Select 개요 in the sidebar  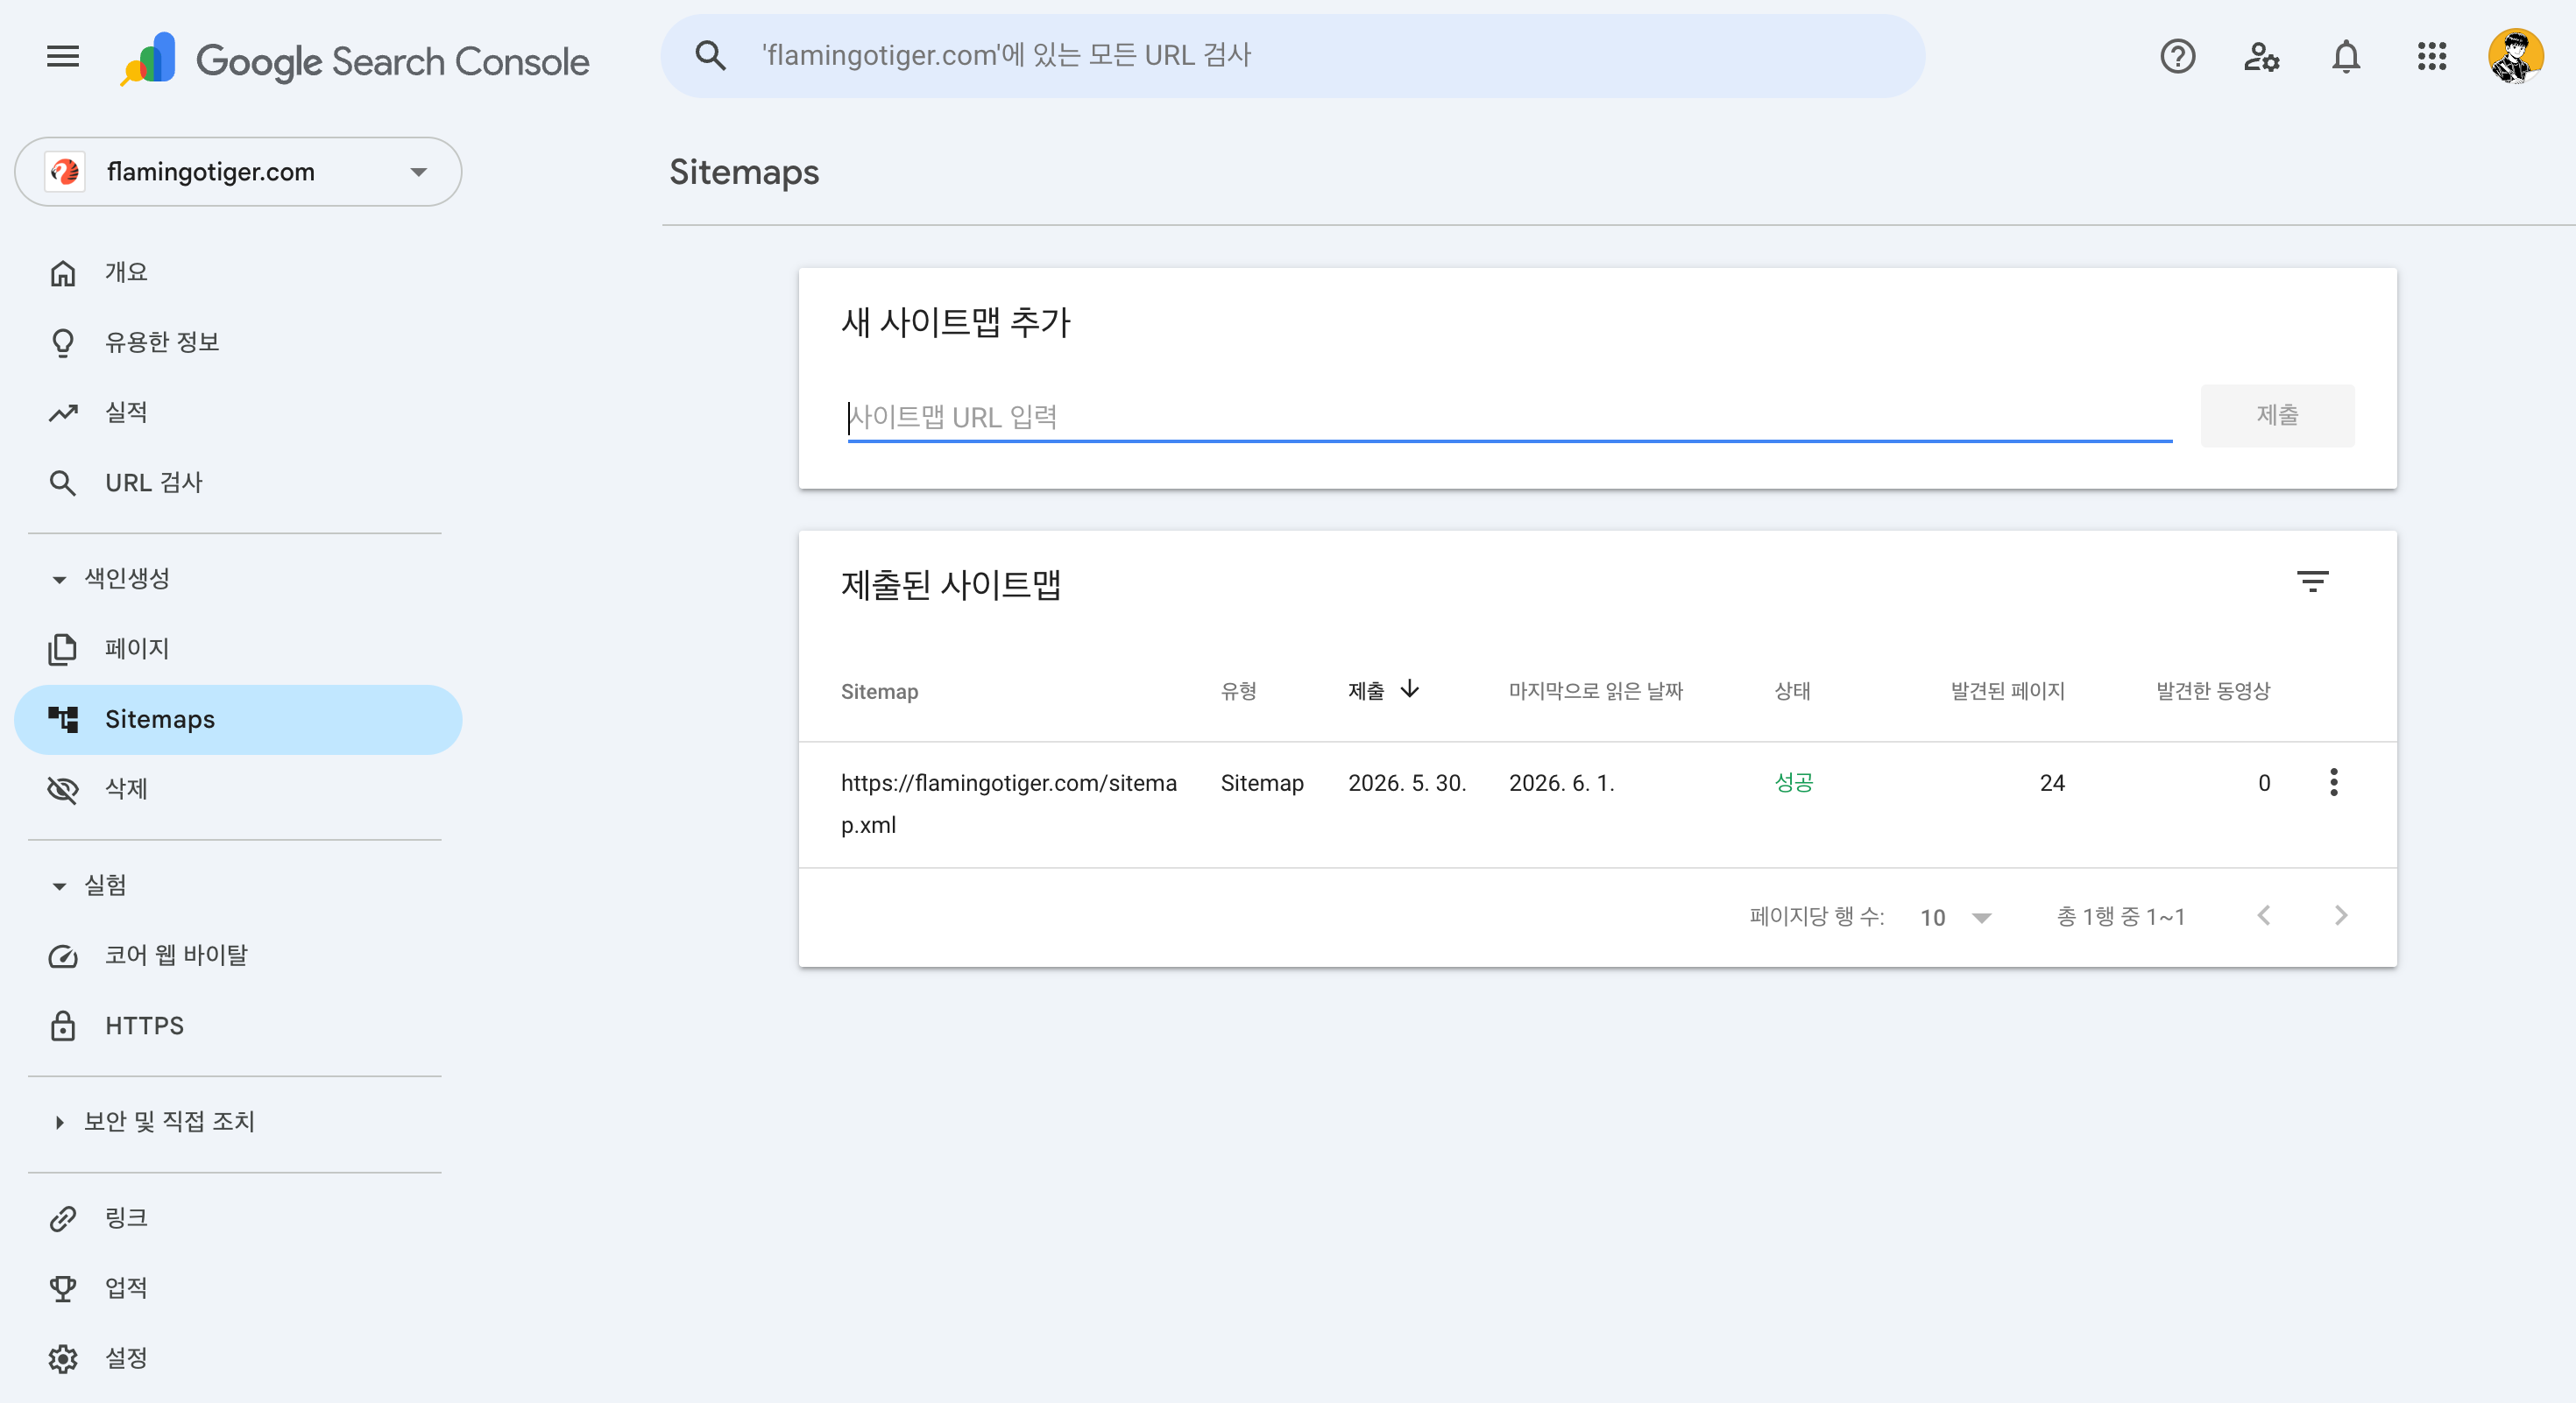click(238, 273)
